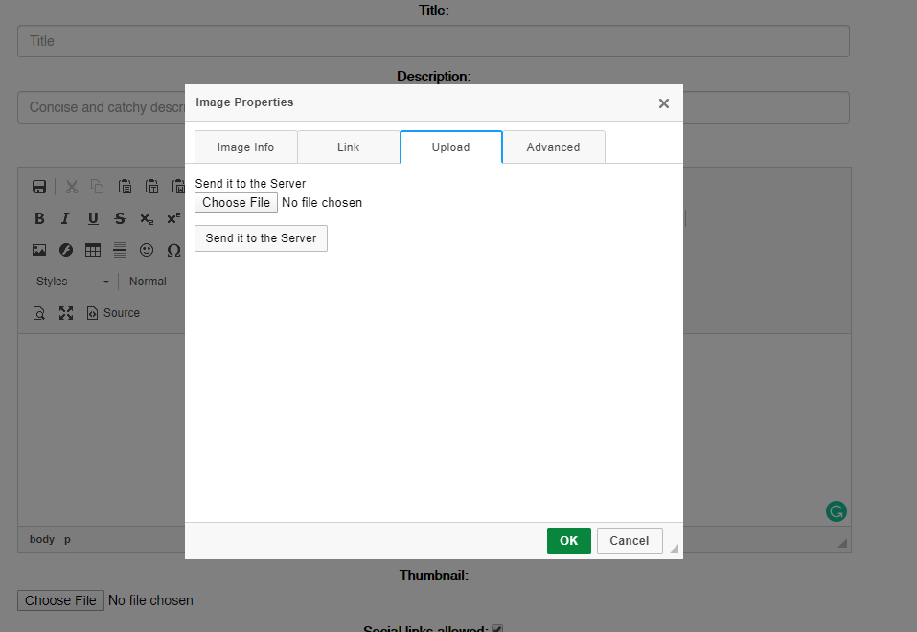Apply strikethrough formatting
Screen dimensions: 917x632
point(120,218)
